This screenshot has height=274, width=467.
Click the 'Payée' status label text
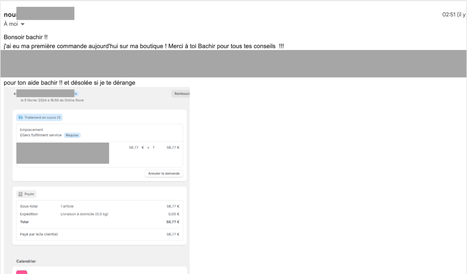click(x=29, y=194)
